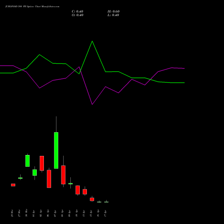Click the 07 Apr date label
Image resolution: width=224 pixels, height=224 pixels.
(55, 214)
